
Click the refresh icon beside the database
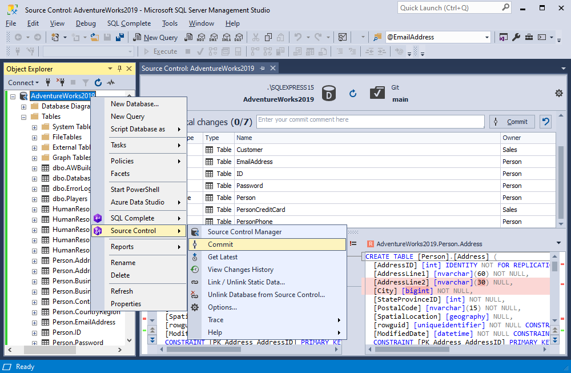tap(352, 94)
